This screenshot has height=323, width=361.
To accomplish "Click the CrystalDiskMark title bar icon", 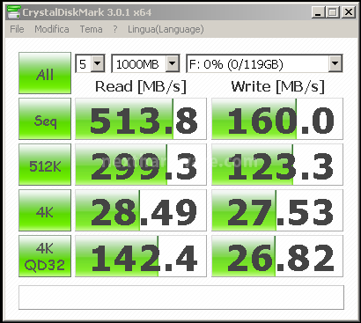I will 13,11.
